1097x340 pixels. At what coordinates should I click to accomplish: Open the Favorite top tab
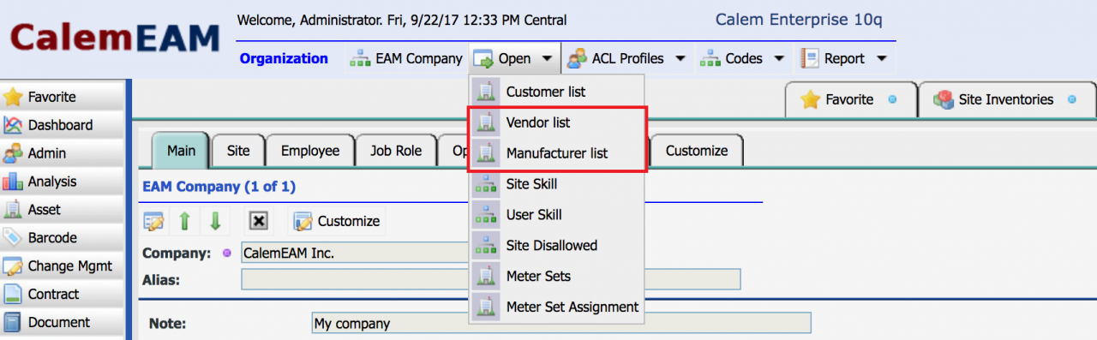coord(850,99)
